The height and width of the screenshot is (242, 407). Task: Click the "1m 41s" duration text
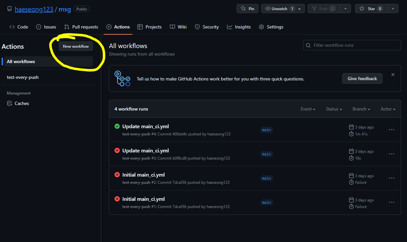pos(361,134)
